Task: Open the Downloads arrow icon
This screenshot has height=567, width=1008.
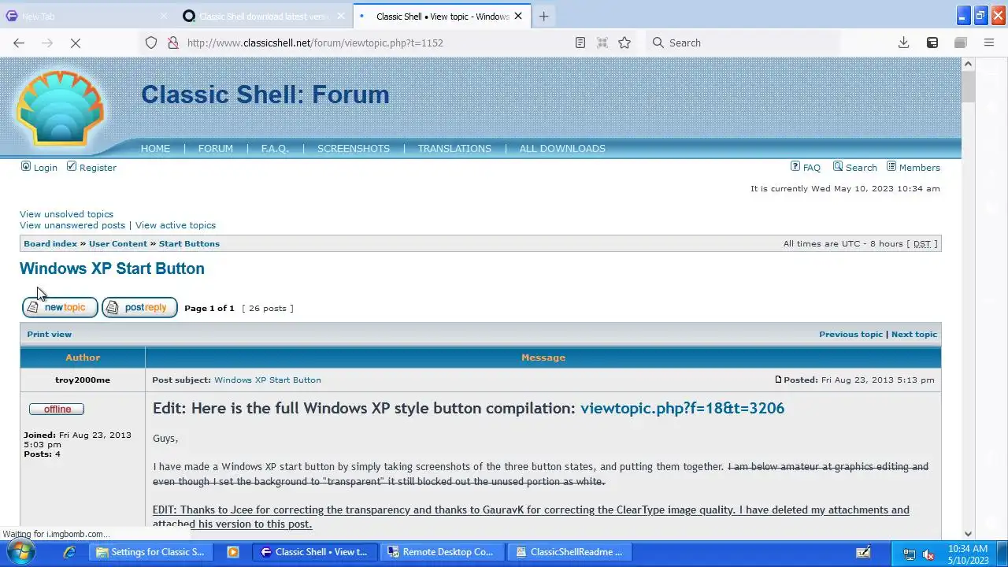Action: point(904,43)
